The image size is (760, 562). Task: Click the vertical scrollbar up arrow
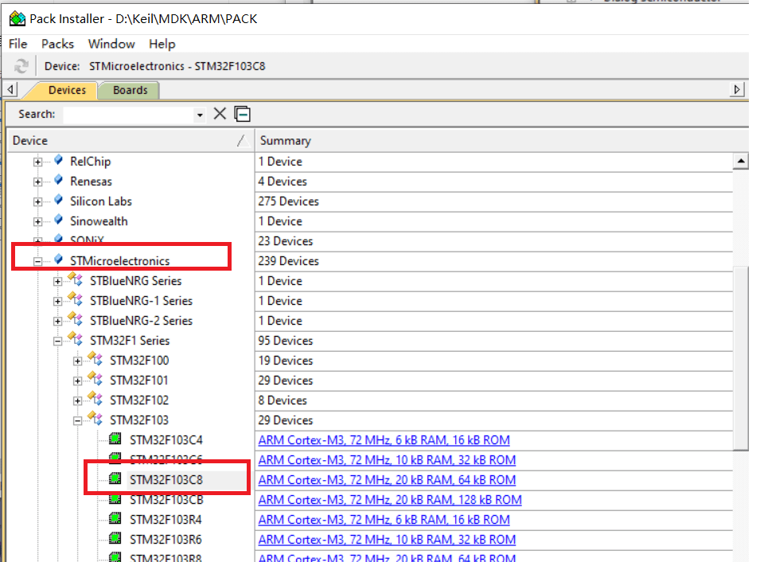(x=741, y=161)
